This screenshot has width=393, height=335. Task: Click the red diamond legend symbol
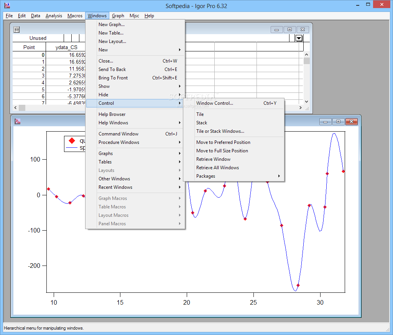pos(72,140)
